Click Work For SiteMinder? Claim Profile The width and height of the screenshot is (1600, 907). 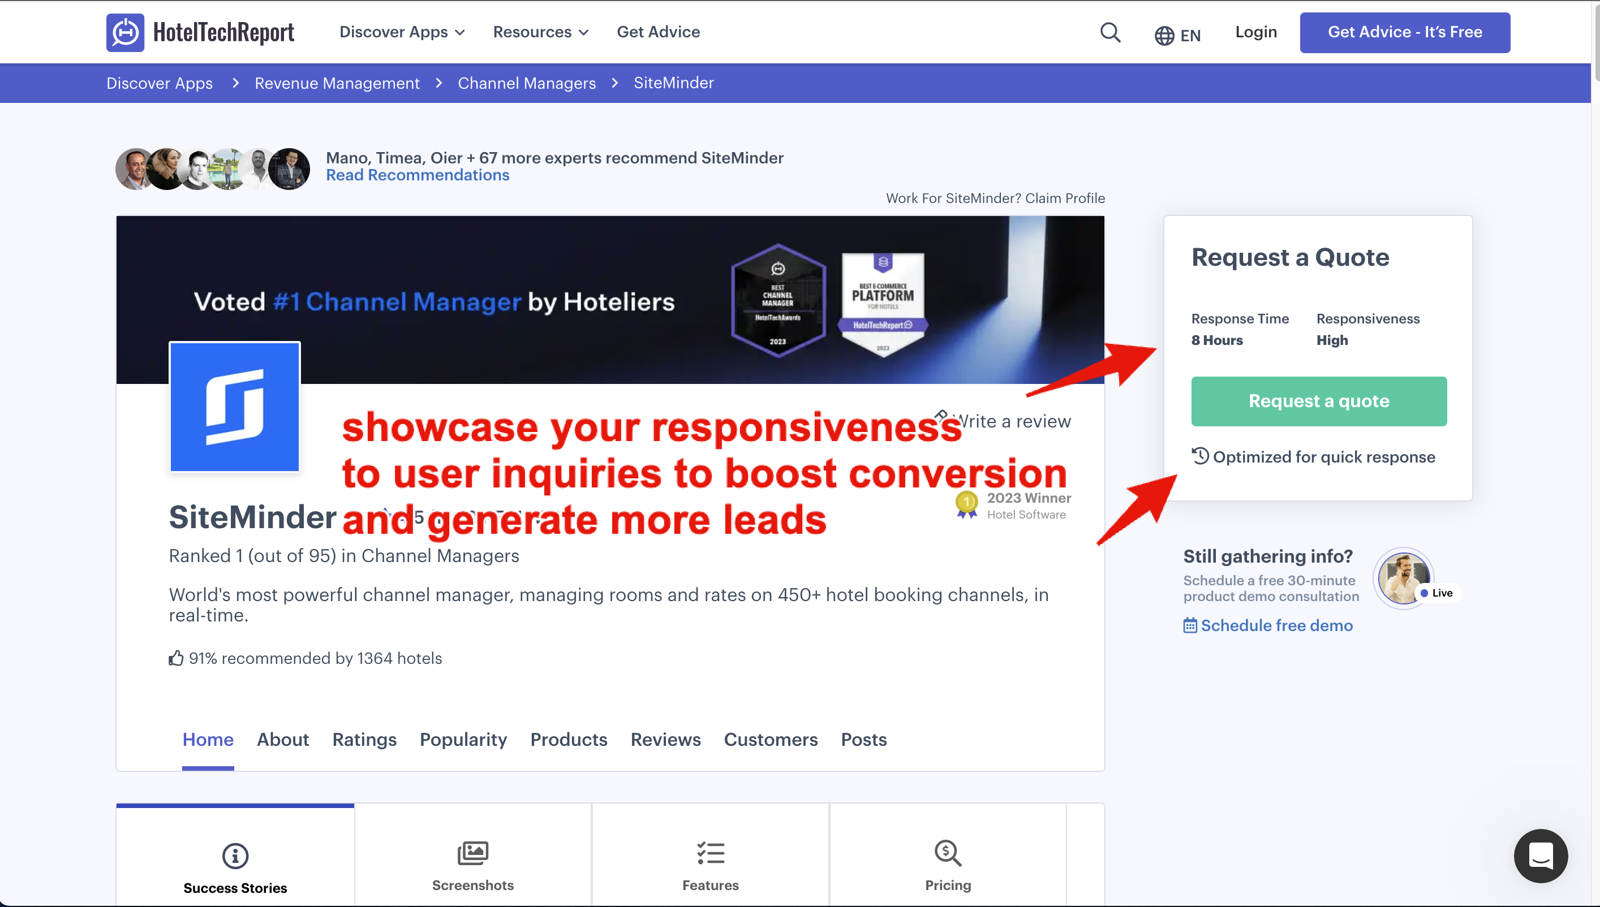[x=995, y=198]
